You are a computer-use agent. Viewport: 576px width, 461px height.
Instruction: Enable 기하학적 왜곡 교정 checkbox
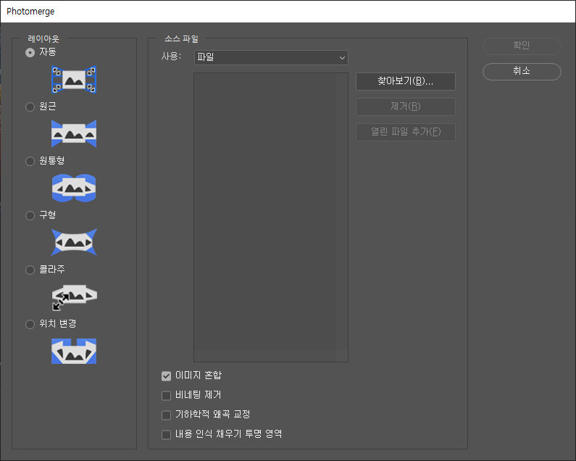[167, 415]
